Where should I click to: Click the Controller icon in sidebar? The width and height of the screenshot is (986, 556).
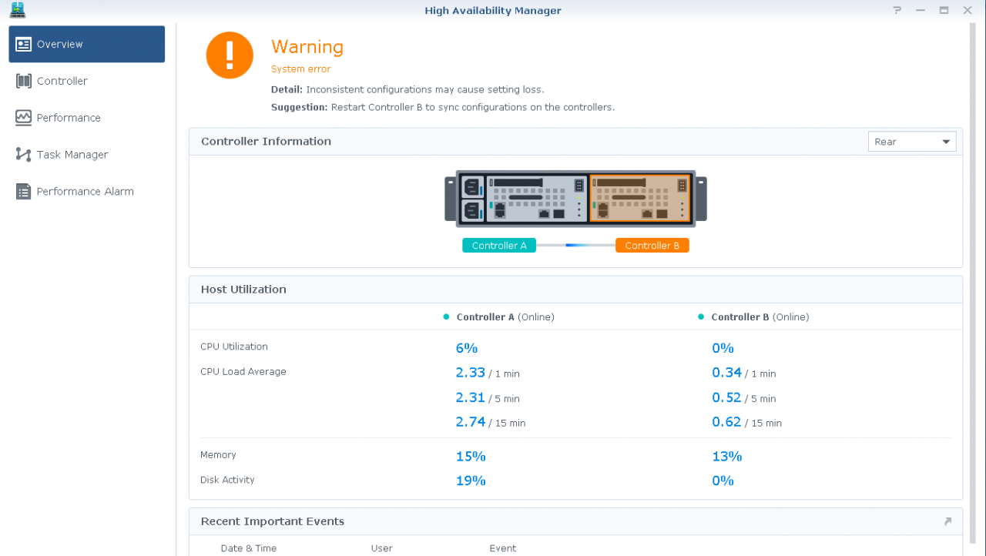pyautogui.click(x=23, y=81)
